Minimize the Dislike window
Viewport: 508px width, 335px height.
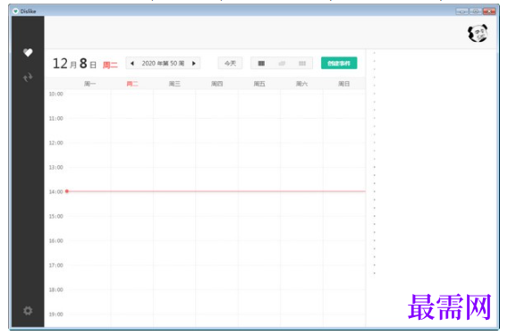[x=461, y=12]
